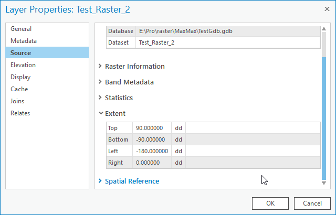Open the General properties page
Image resolution: width=336 pixels, height=215 pixels.
pyautogui.click(x=21, y=29)
